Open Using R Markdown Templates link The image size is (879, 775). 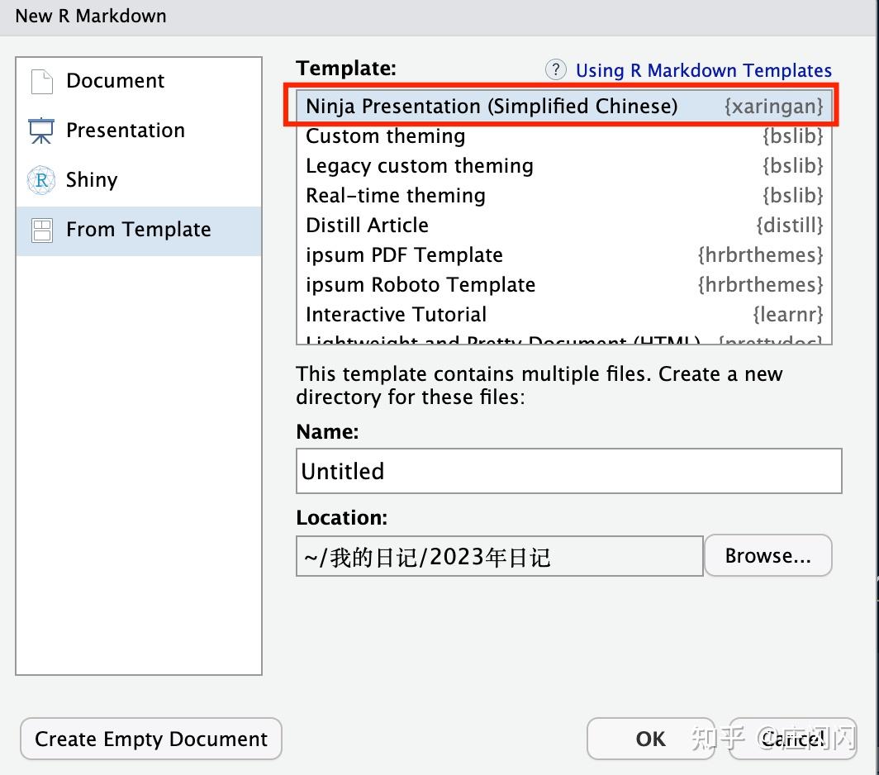703,70
